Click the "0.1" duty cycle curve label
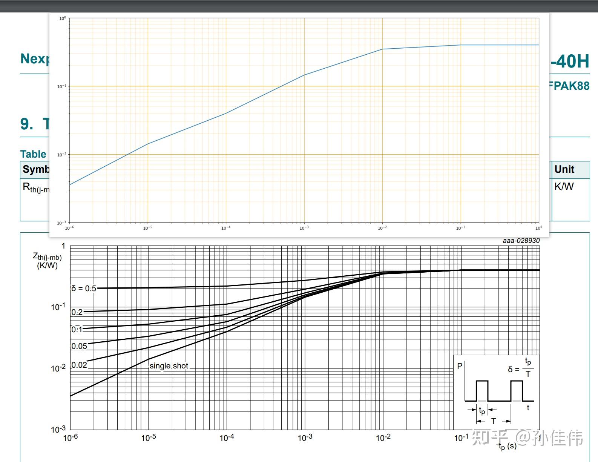The width and height of the screenshot is (598, 462). coord(77,330)
